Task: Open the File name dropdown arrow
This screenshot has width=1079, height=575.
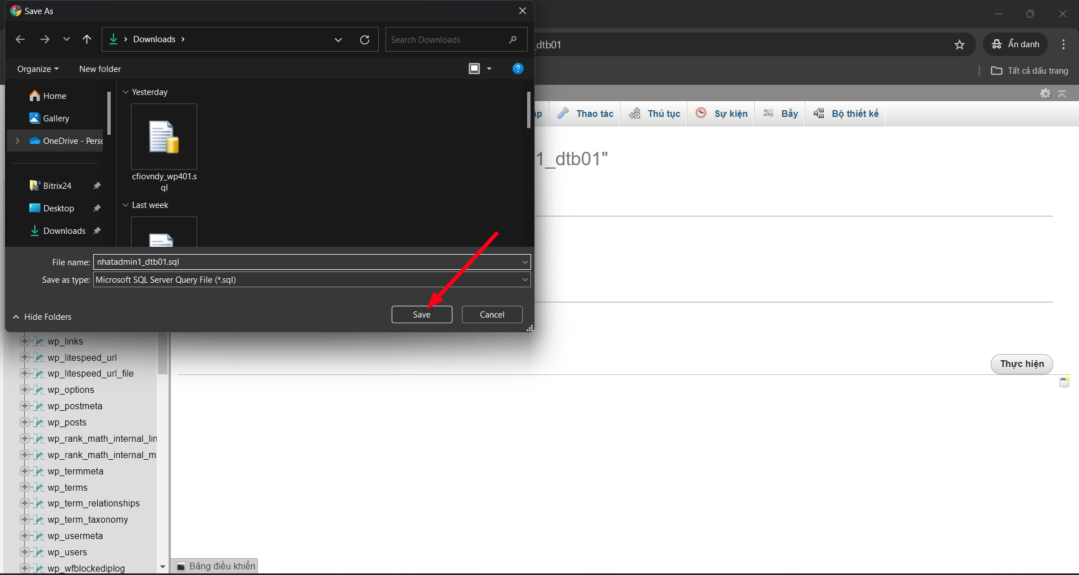Action: pos(525,262)
